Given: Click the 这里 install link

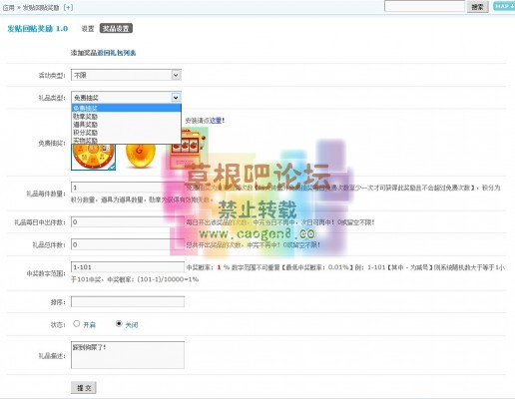Looking at the screenshot, I should point(216,121).
